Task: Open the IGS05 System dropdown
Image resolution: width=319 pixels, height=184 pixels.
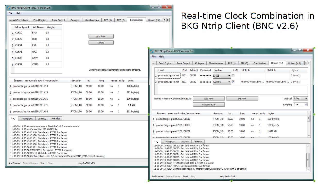Action: 222,76
